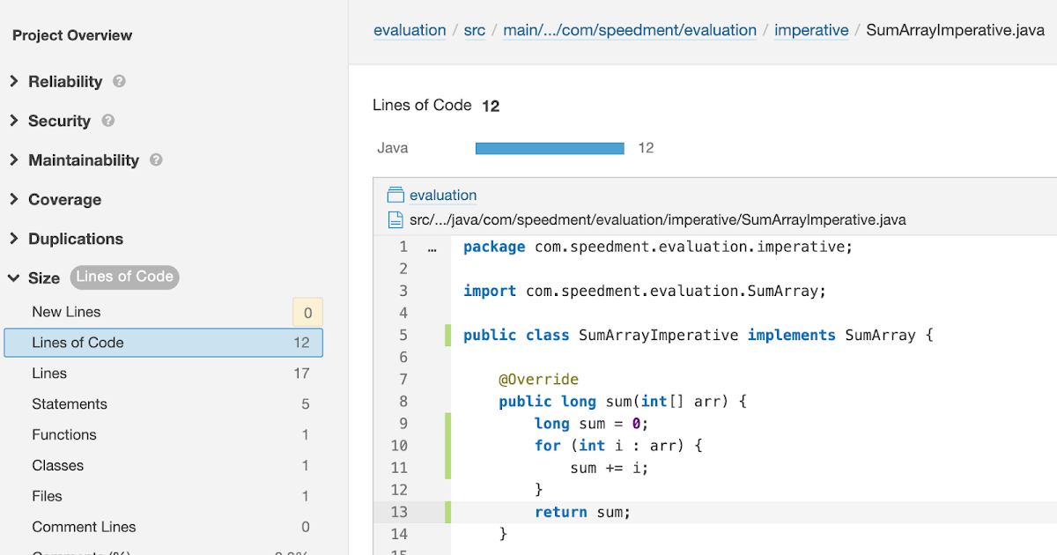Open the src breadcrumb link
The height and width of the screenshot is (555, 1057).
[x=474, y=29]
